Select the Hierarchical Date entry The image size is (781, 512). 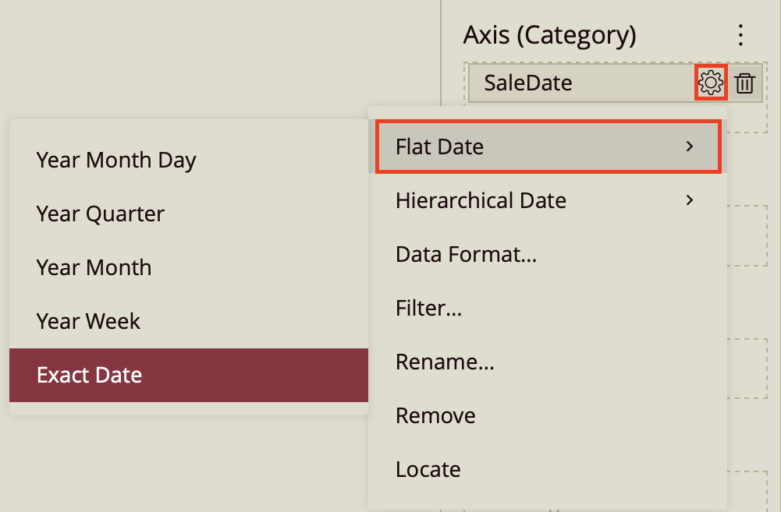point(481,200)
